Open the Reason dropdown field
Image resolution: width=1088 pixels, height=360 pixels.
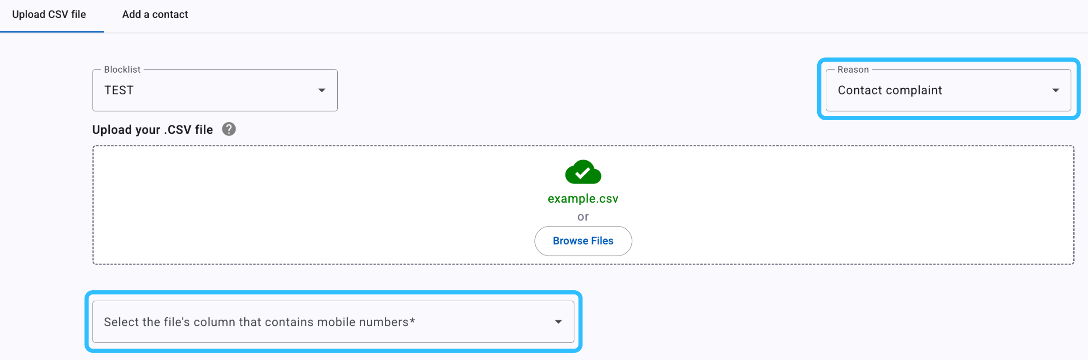tap(948, 90)
